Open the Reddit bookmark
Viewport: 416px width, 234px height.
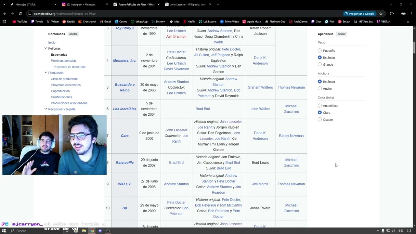69,21
